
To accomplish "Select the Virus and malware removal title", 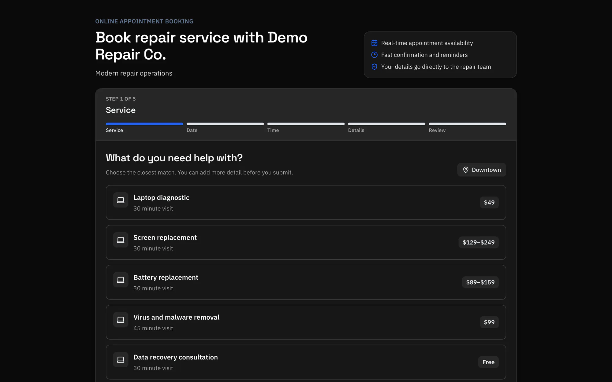I will pyautogui.click(x=176, y=317).
